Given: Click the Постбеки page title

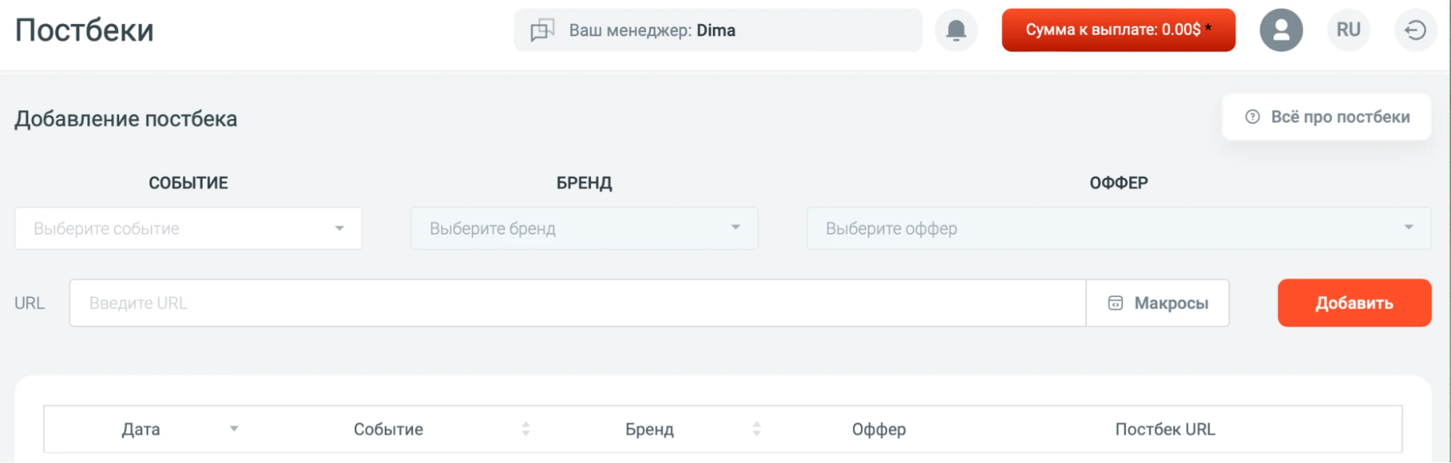Looking at the screenshot, I should (x=84, y=30).
